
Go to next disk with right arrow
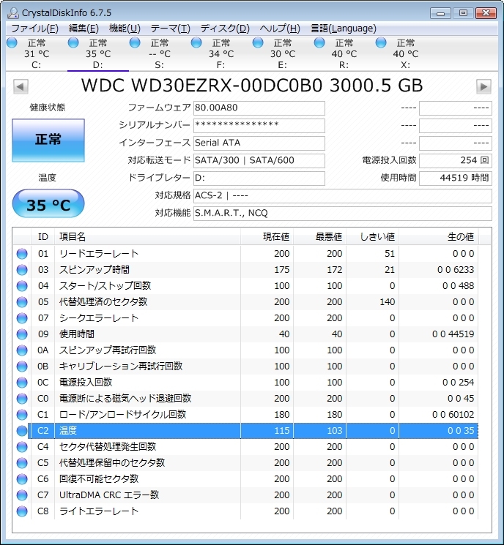[483, 86]
